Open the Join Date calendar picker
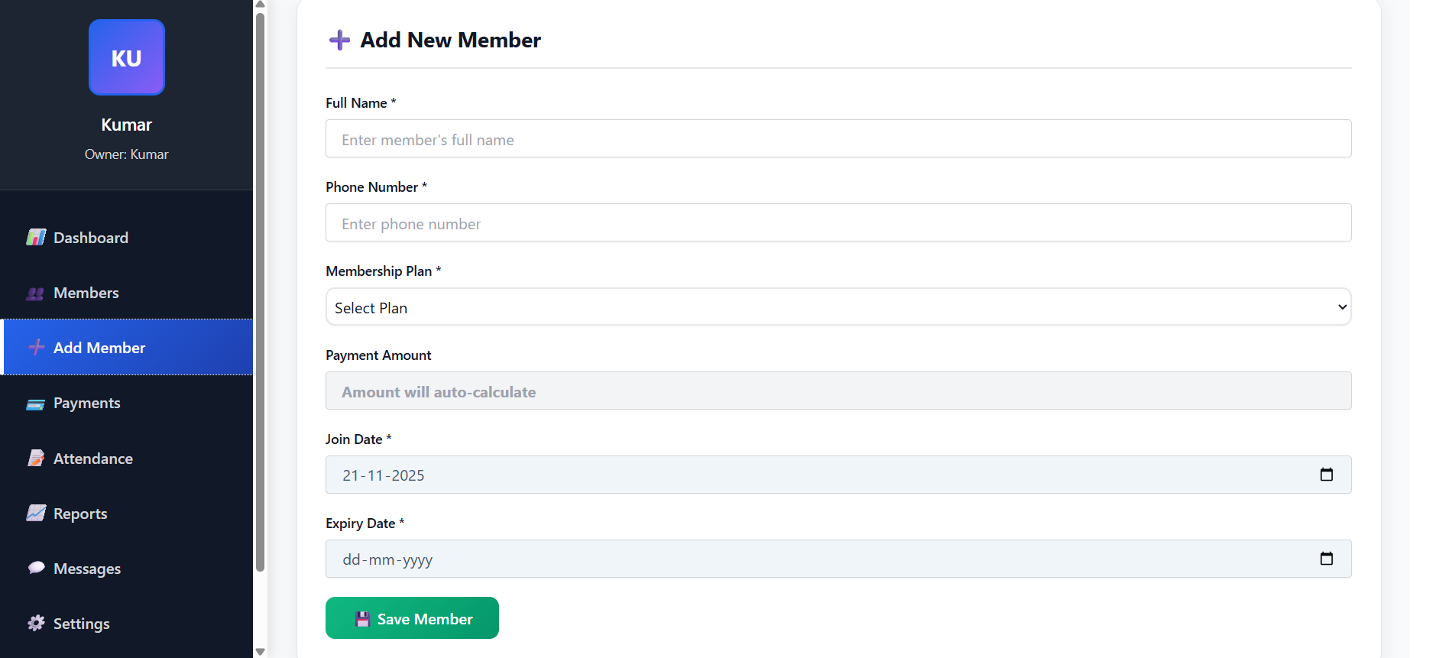This screenshot has width=1452, height=658. (1327, 475)
